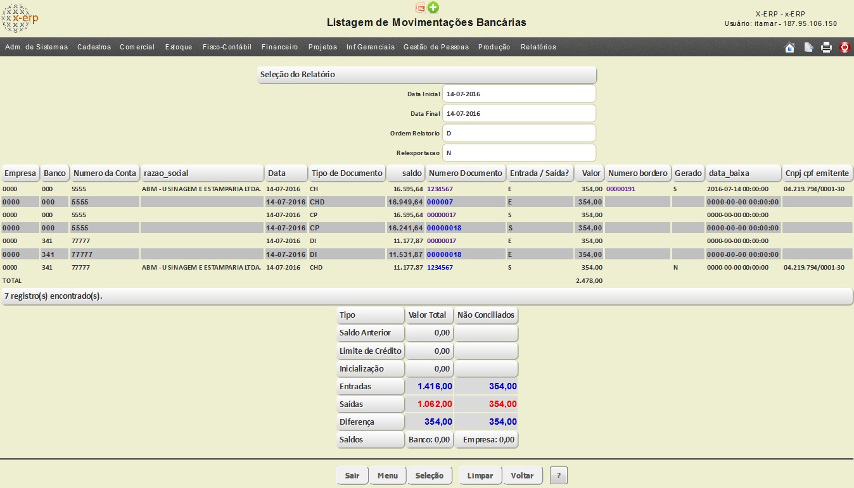Click the red power logout icon

(844, 47)
